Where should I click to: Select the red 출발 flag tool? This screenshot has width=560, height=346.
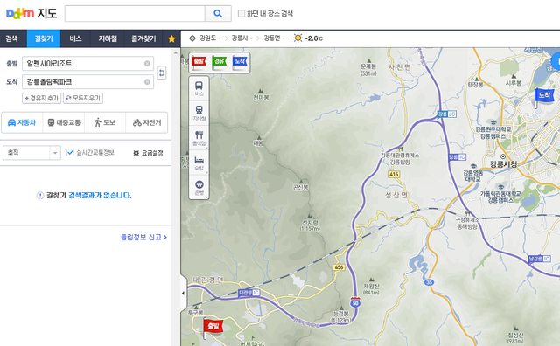click(199, 62)
